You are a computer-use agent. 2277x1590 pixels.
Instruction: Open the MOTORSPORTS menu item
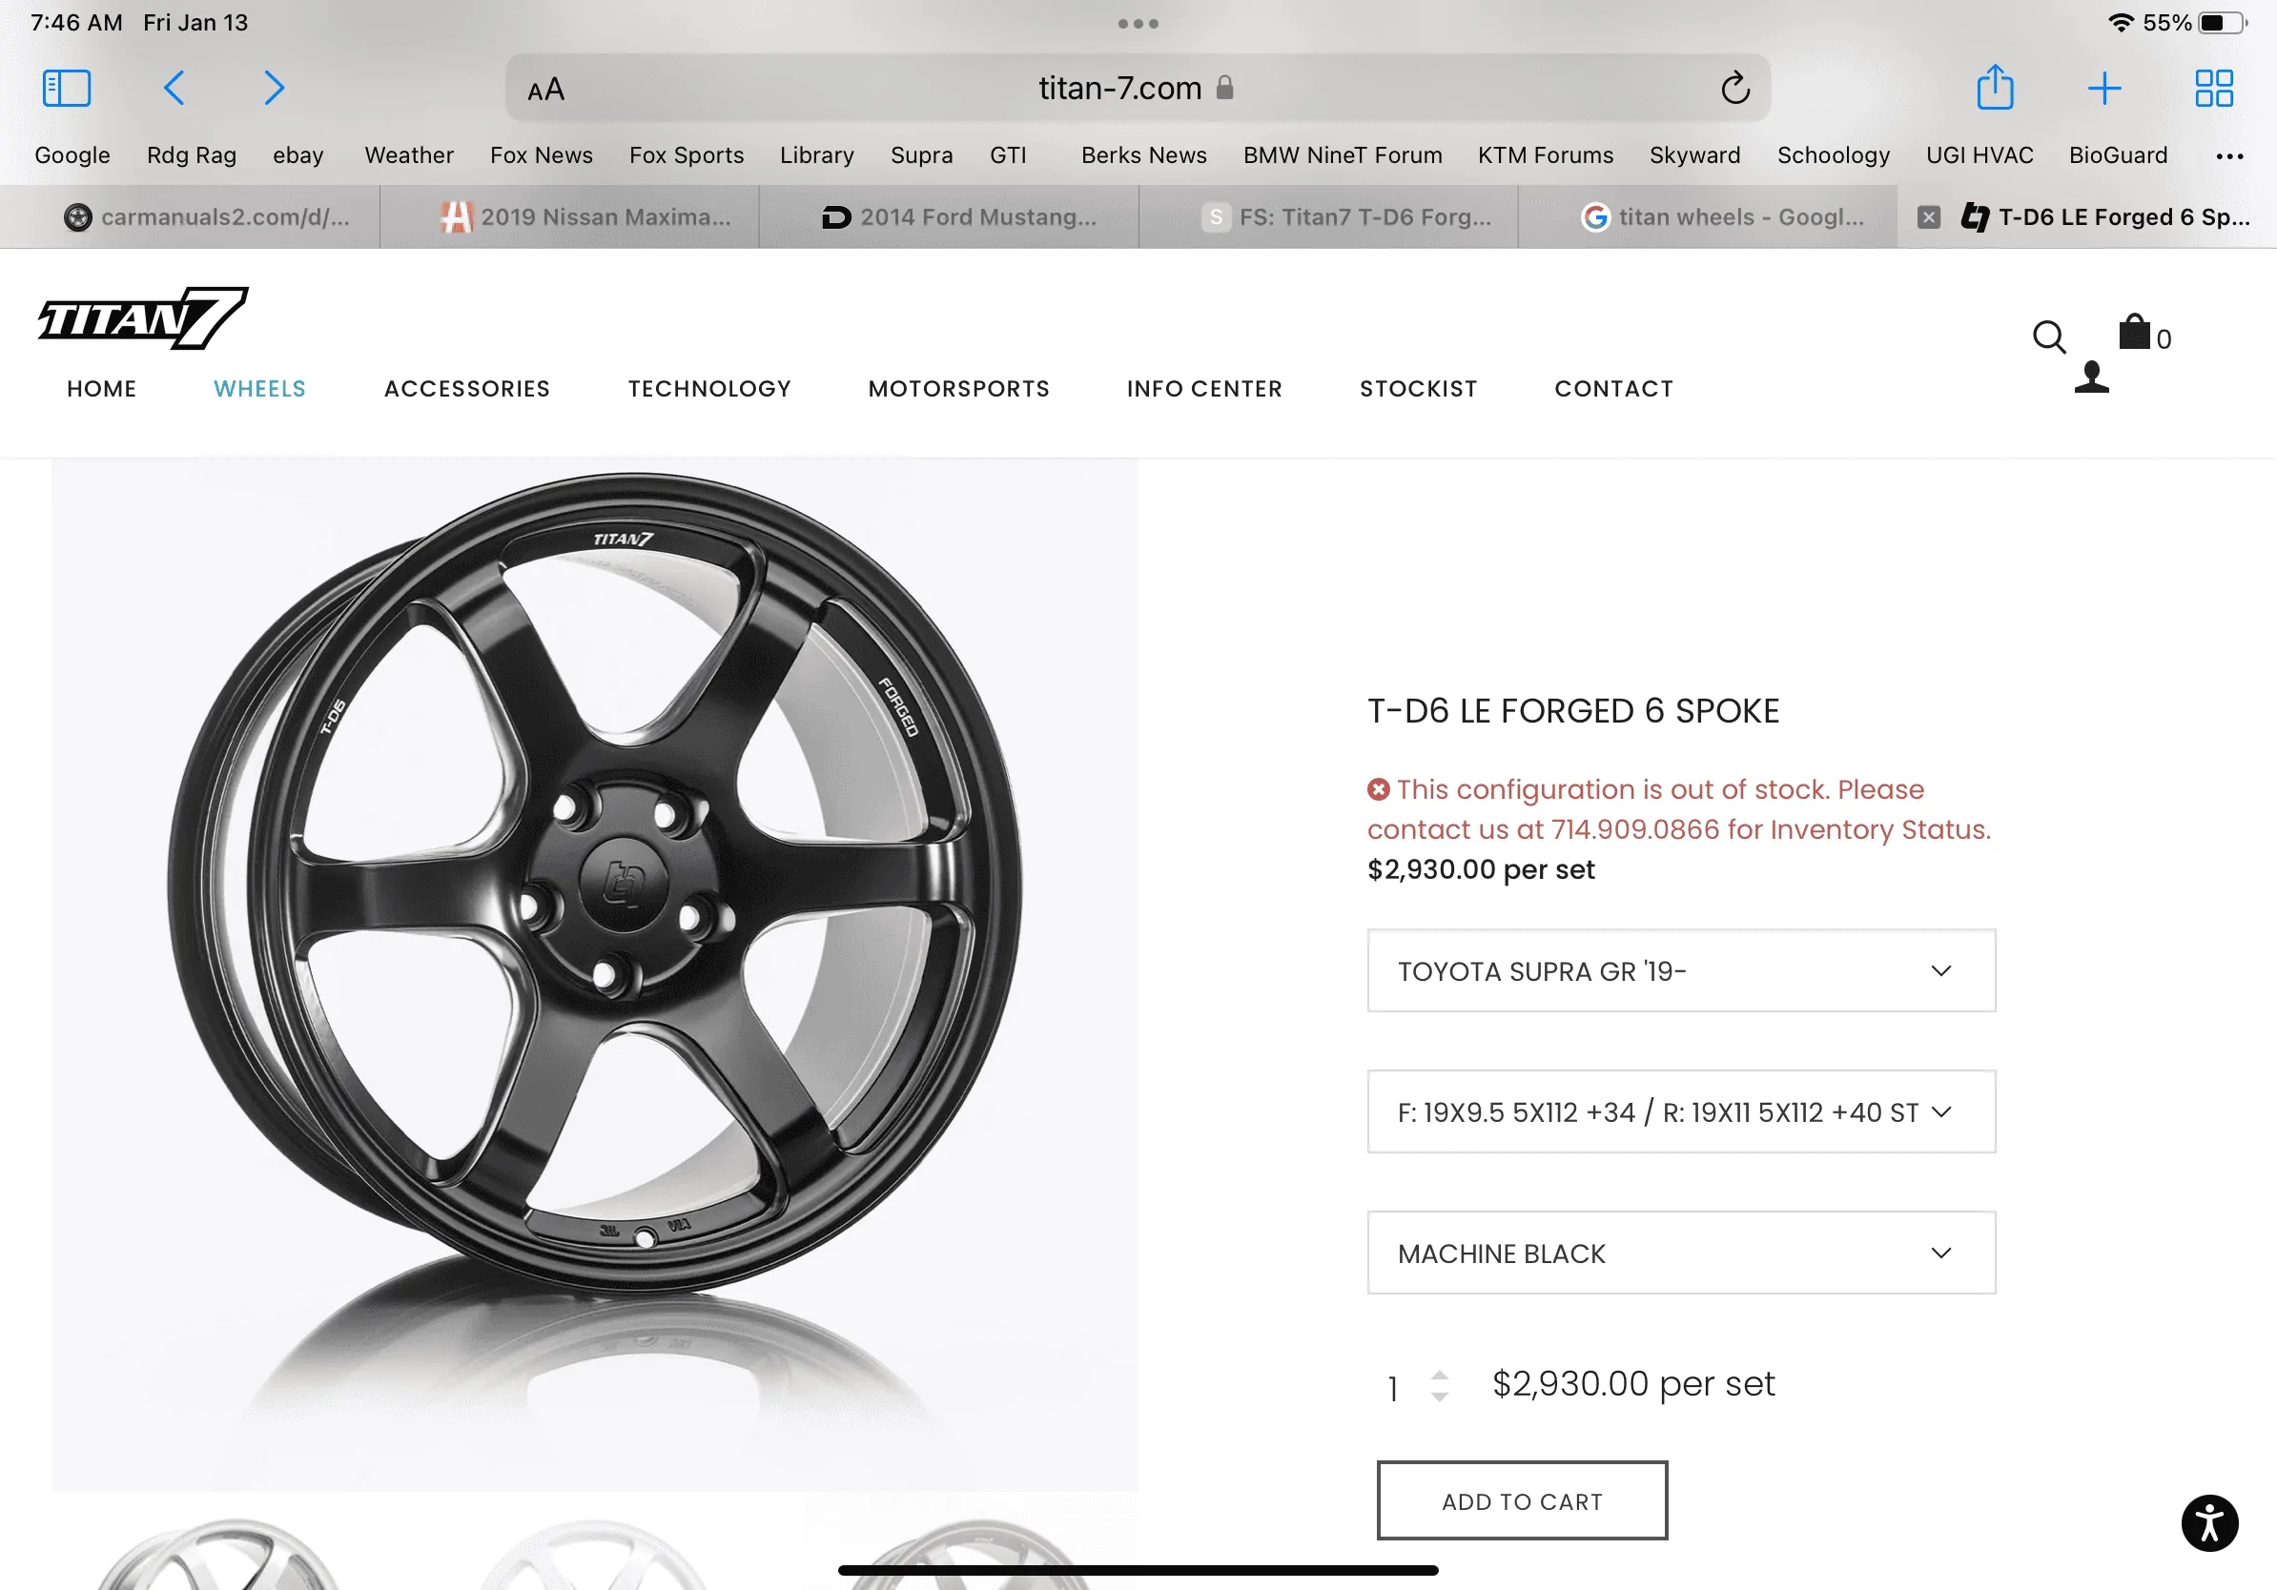click(958, 389)
